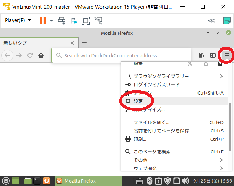Click the cut scissors icon in edit row
The width and height of the screenshot is (234, 186).
[x=190, y=64]
